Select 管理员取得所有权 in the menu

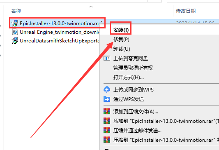coord(133,68)
